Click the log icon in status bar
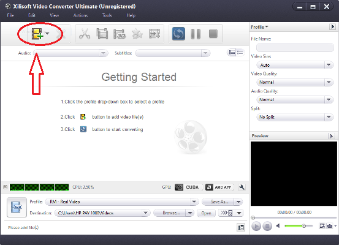The image size is (339, 245). (x=241, y=227)
